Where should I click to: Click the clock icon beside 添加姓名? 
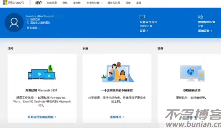tap(28, 19)
